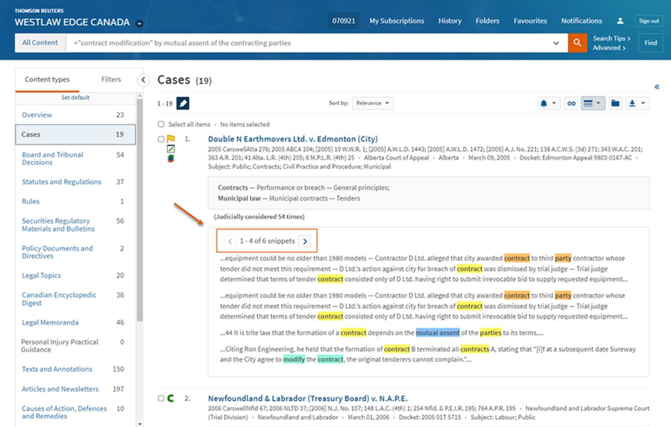Open the Westlaw Edge Canada product dropdown

pyautogui.click(x=140, y=23)
